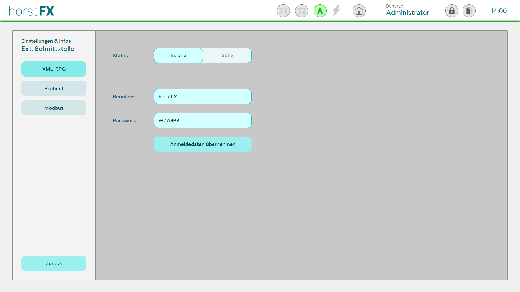Click the lightning bolt power icon
520x292 pixels.
336,11
